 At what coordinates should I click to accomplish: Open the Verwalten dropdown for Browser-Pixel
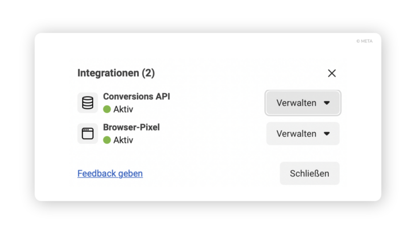click(x=303, y=134)
